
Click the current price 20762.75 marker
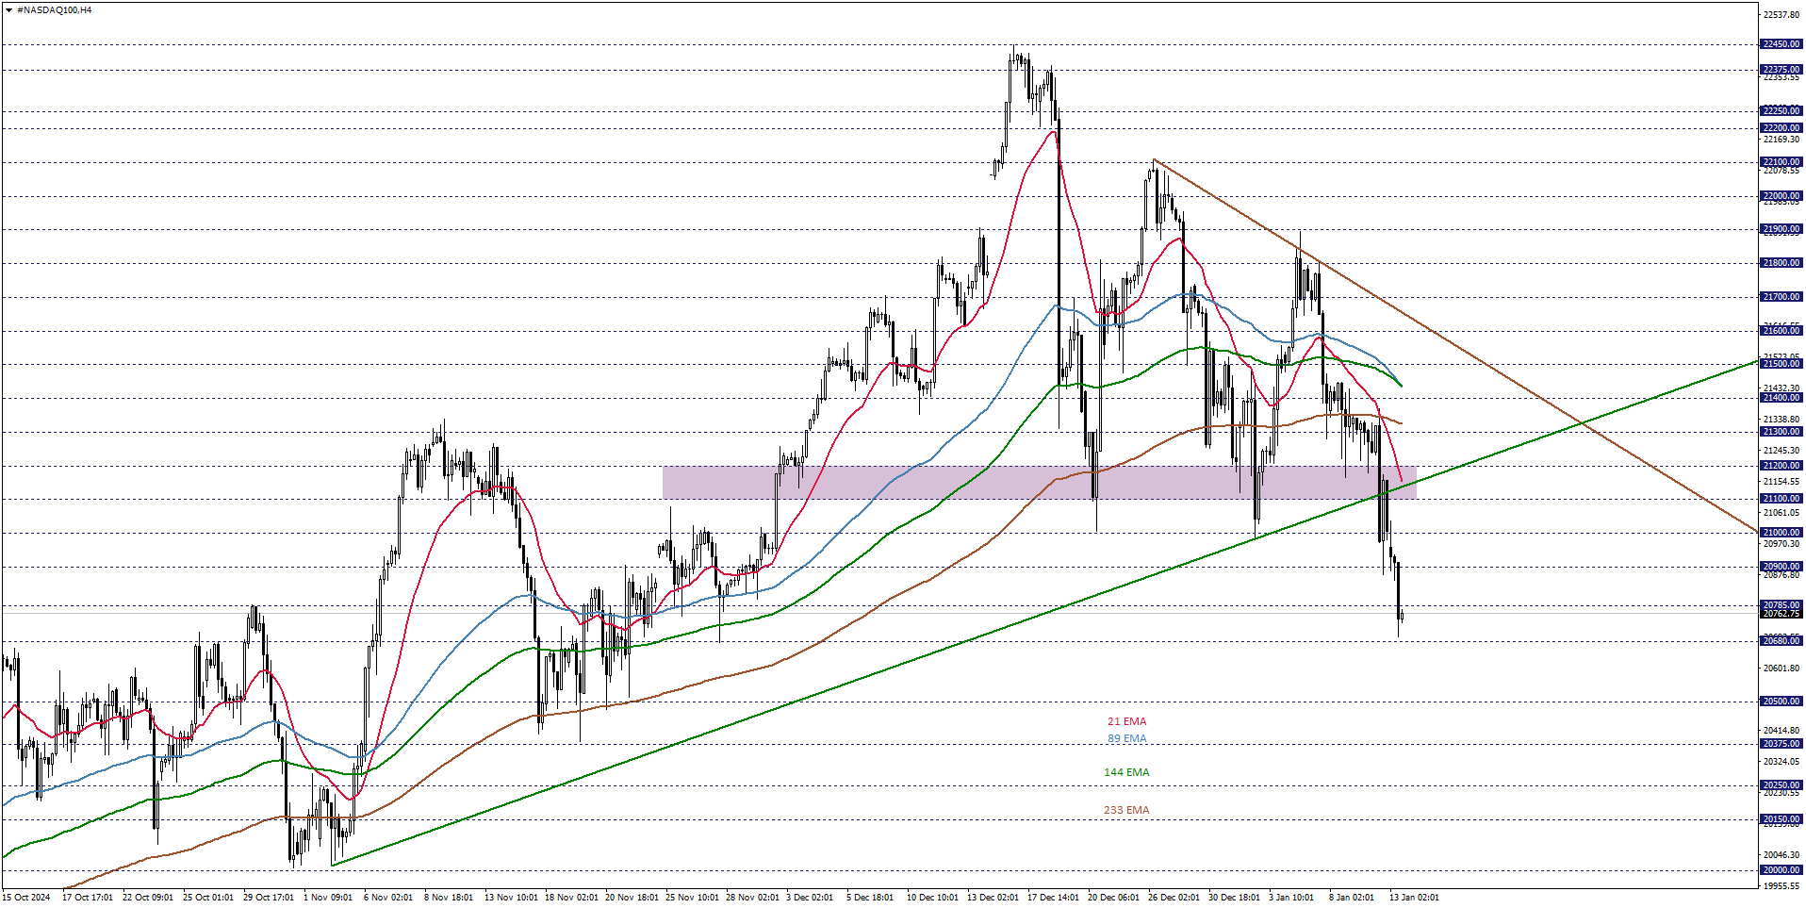point(1781,614)
